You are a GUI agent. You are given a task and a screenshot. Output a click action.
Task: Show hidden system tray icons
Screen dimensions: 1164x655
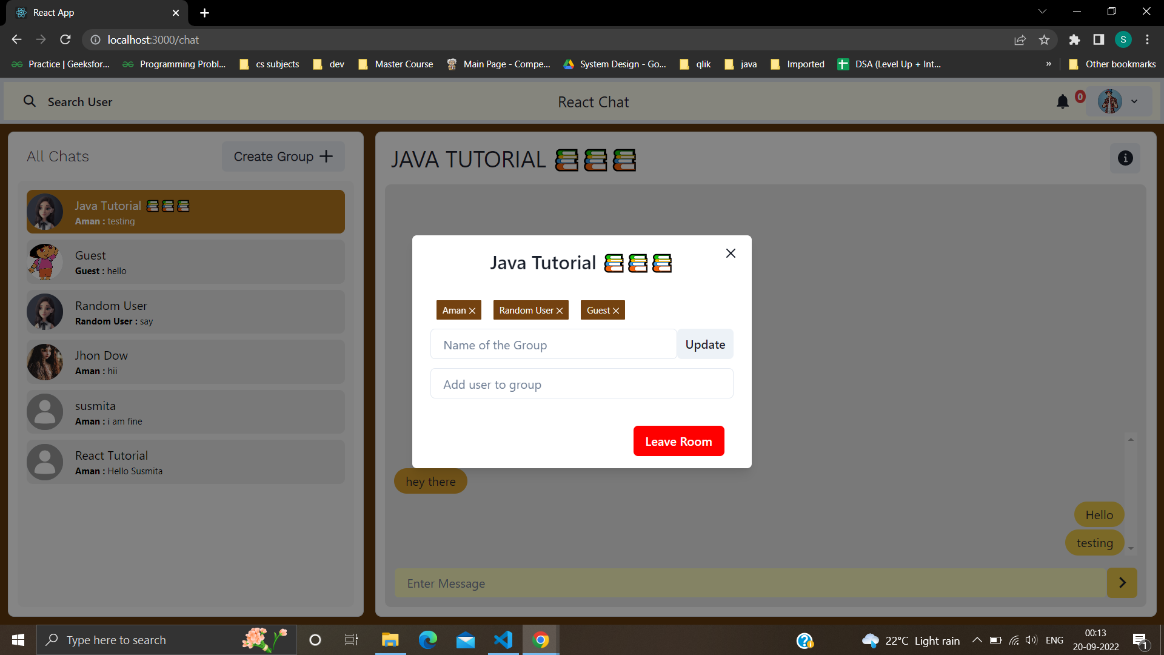[x=977, y=640]
